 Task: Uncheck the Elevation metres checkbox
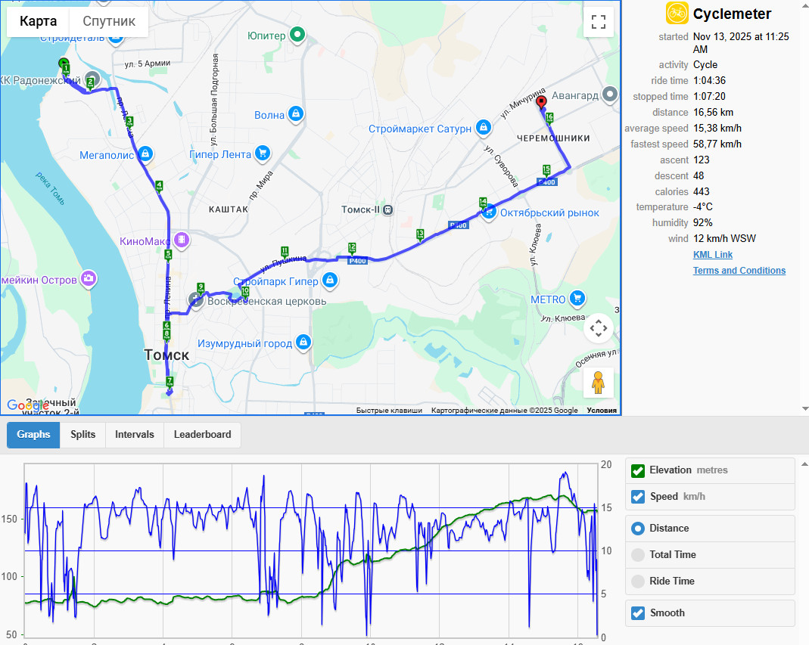point(638,470)
